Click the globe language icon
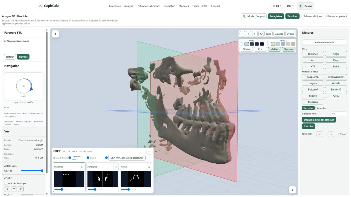 (x=274, y=6)
